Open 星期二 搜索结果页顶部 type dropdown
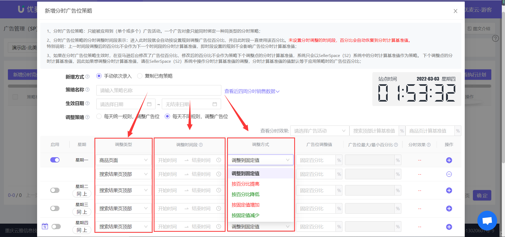 [123, 190]
